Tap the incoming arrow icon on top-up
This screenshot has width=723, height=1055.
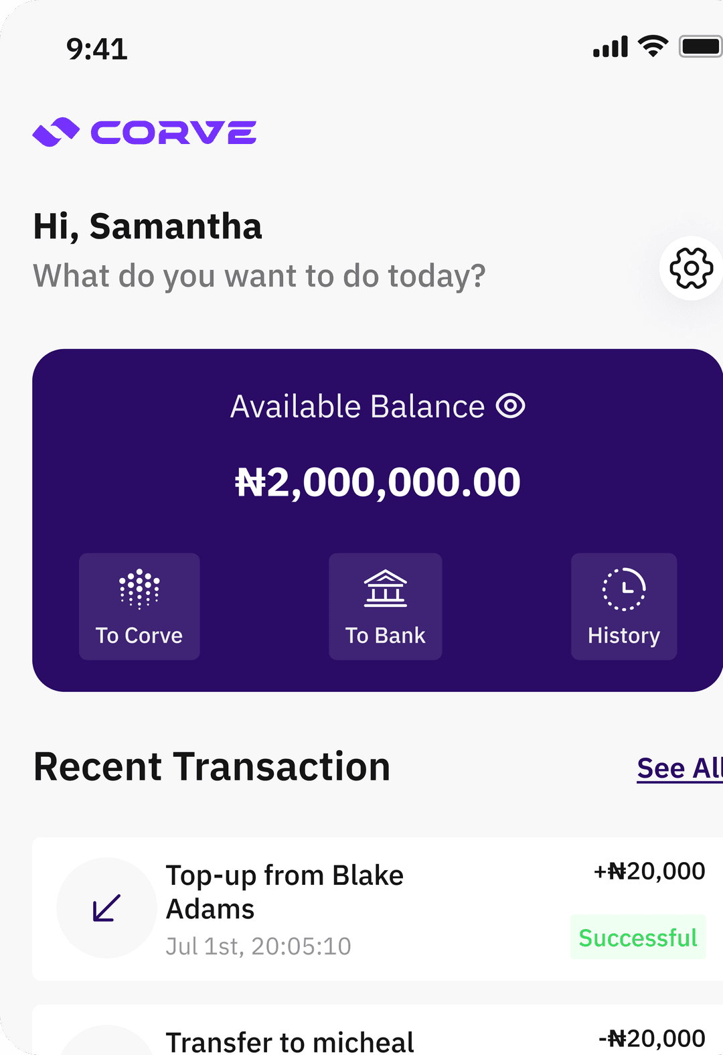click(x=106, y=908)
